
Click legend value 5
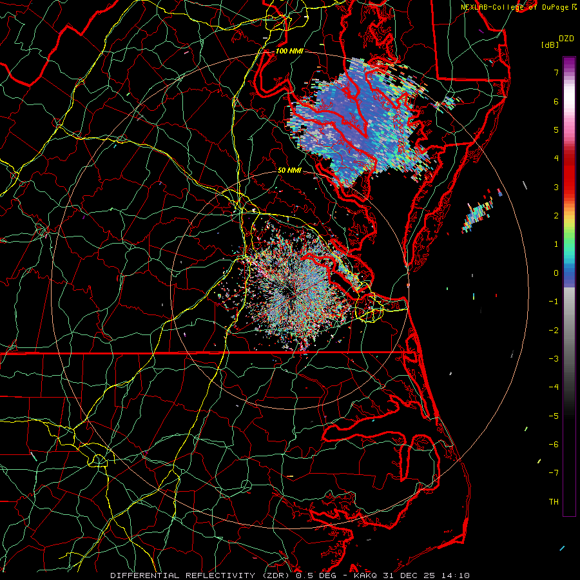(556, 130)
